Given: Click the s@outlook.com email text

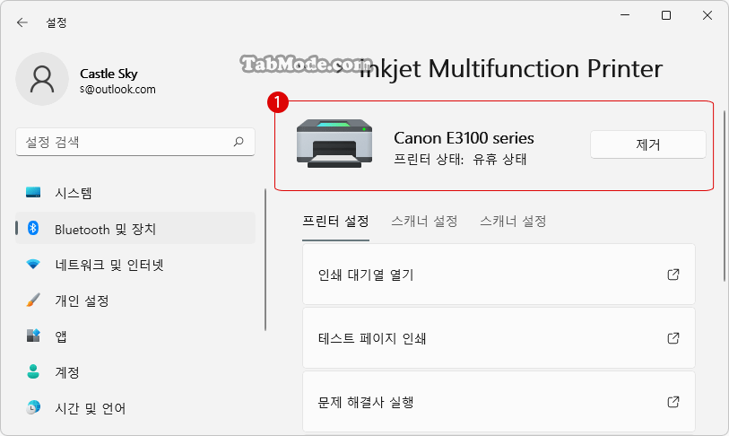Looking at the screenshot, I should (x=117, y=90).
